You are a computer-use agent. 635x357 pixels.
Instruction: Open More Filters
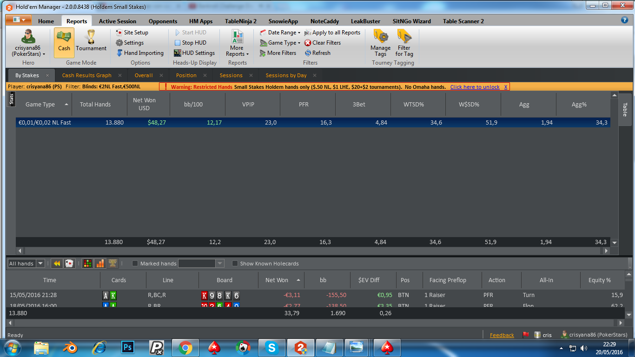coord(278,53)
